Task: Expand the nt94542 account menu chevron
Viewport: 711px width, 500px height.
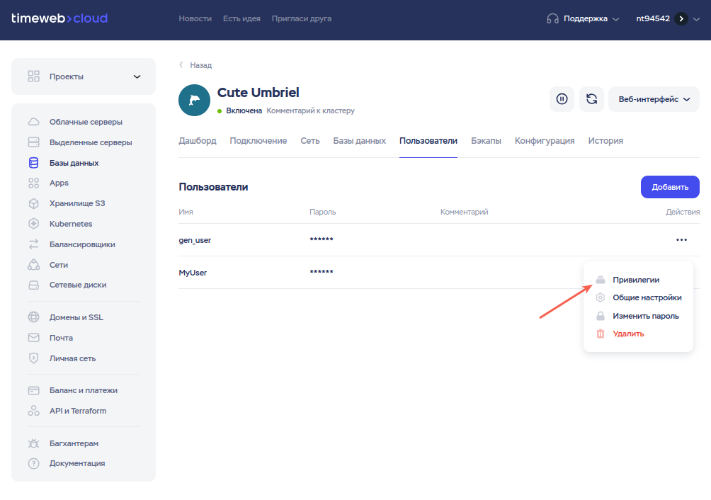Action: [x=697, y=19]
